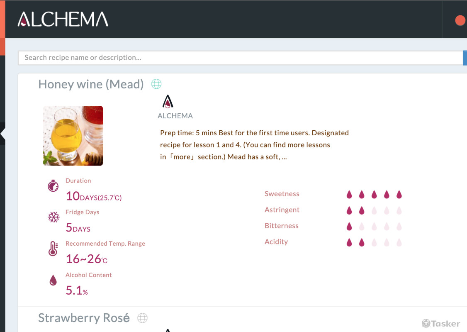The image size is (467, 332).
Task: Open the Strawberry Rosé recipe title
Action: [x=84, y=318]
